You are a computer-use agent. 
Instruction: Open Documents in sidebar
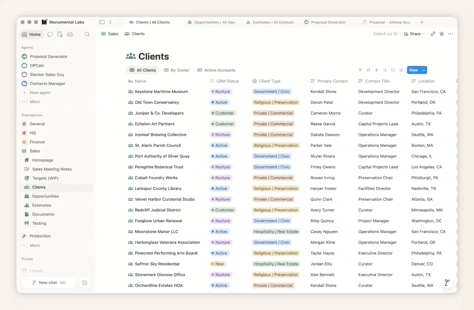43,214
